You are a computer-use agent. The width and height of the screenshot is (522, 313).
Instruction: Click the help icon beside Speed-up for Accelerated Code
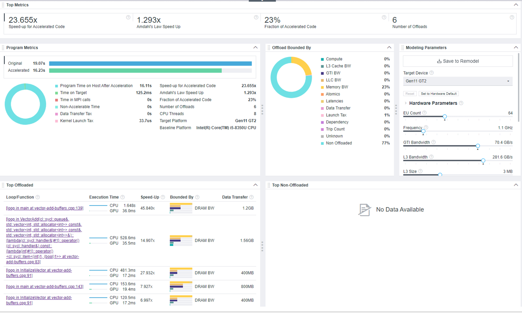click(x=128, y=17)
